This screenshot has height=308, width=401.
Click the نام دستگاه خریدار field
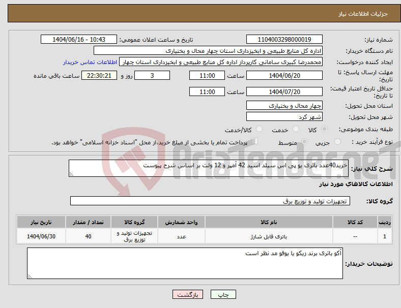point(208,50)
